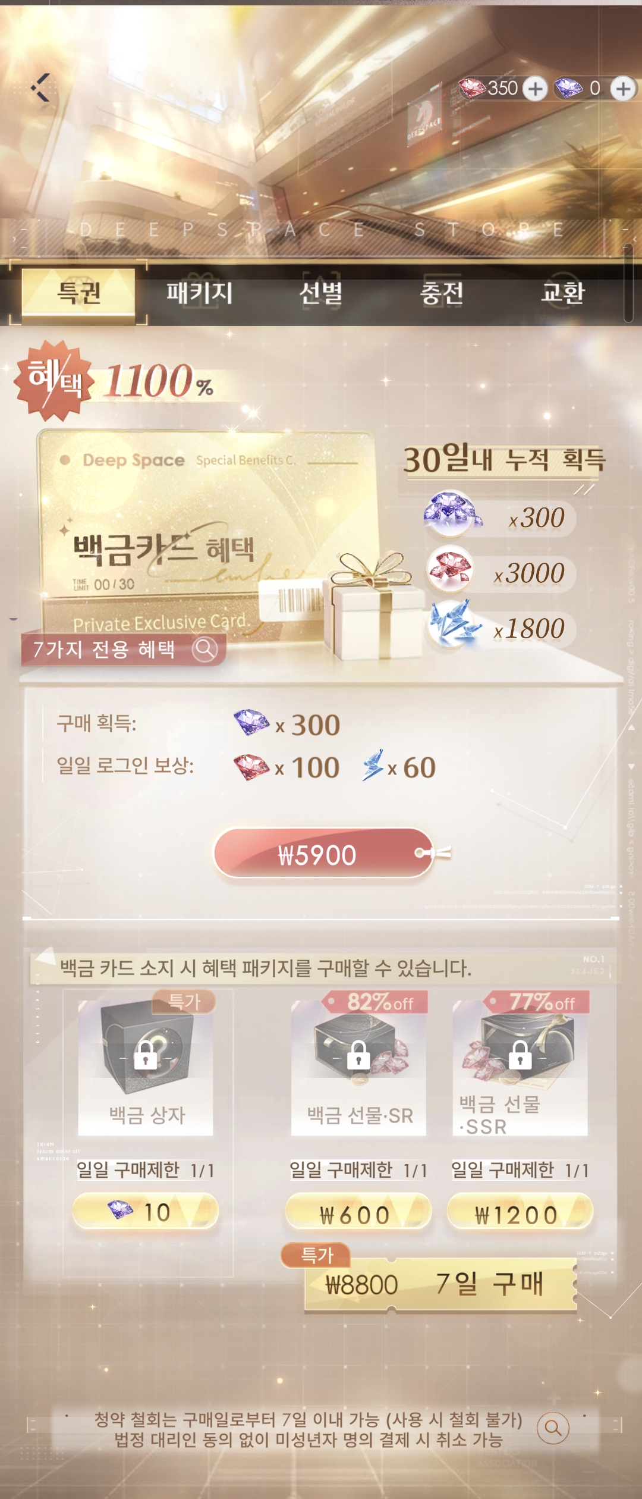Viewport: 642px width, 1499px height.
Task: Tap red diamond x3000 reward icon
Action: (x=450, y=569)
